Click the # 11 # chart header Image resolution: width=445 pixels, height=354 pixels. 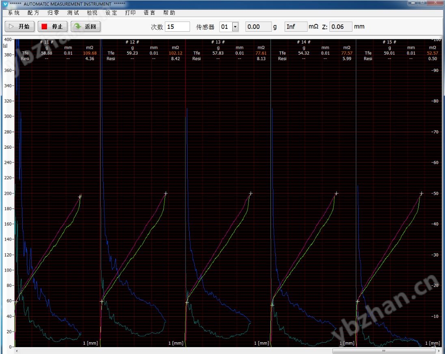[x=47, y=42]
